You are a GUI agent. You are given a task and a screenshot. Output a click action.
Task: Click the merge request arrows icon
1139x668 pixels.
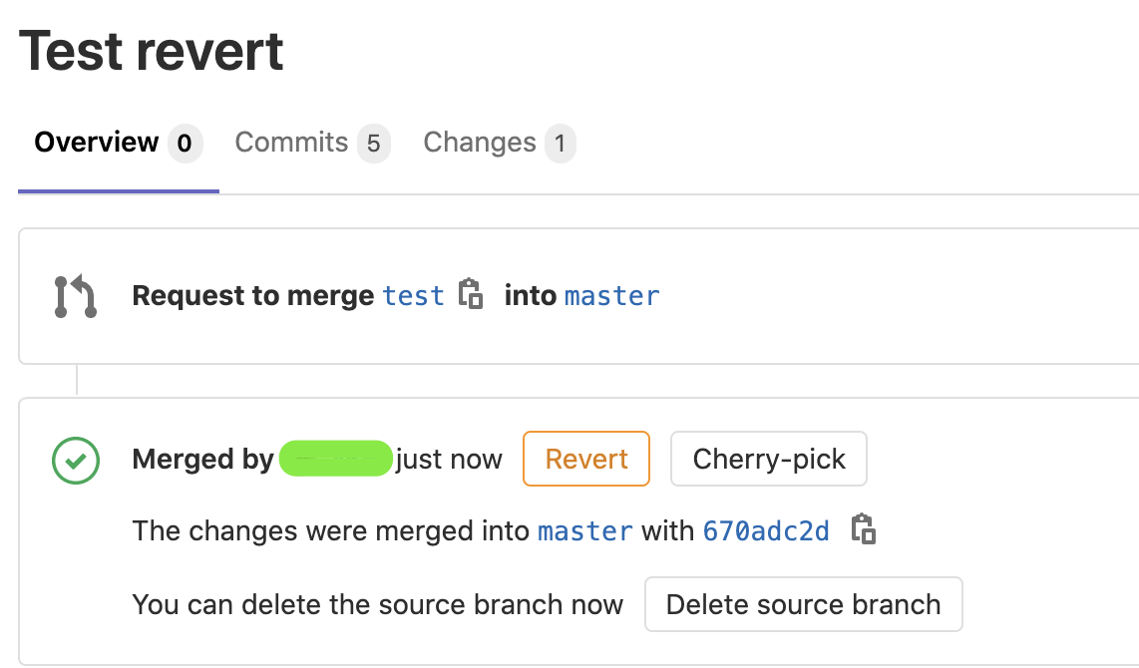coord(76,297)
